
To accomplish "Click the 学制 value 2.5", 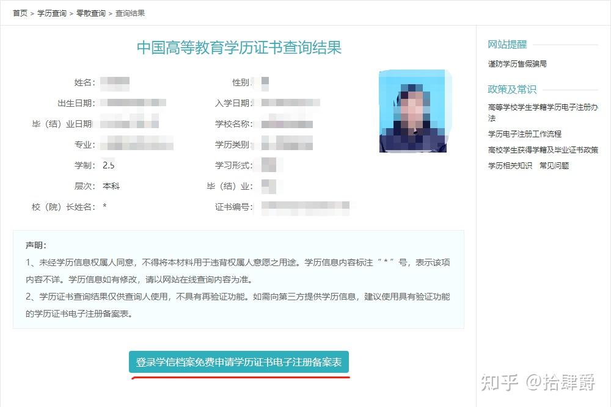I will (108, 165).
